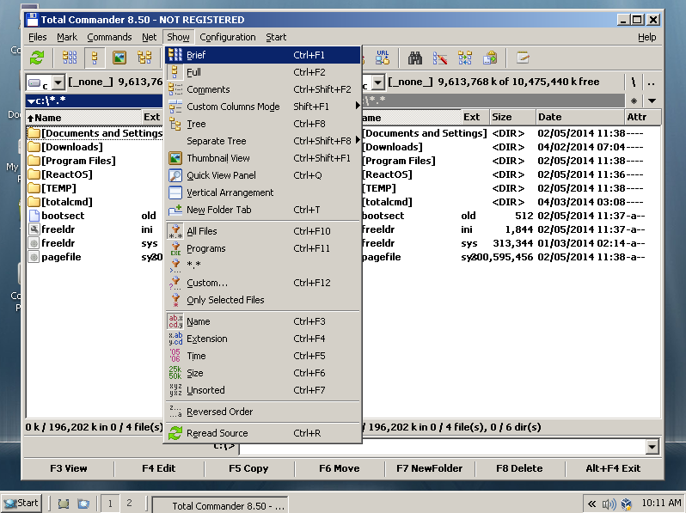
Task: Sort by Size in the Show menu
Action: [263, 373]
